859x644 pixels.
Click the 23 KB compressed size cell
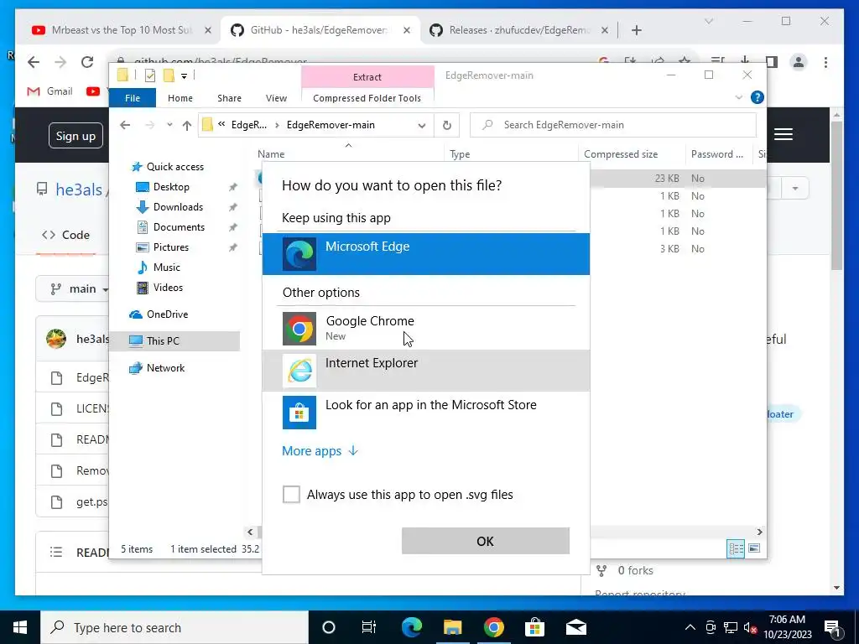tap(667, 179)
